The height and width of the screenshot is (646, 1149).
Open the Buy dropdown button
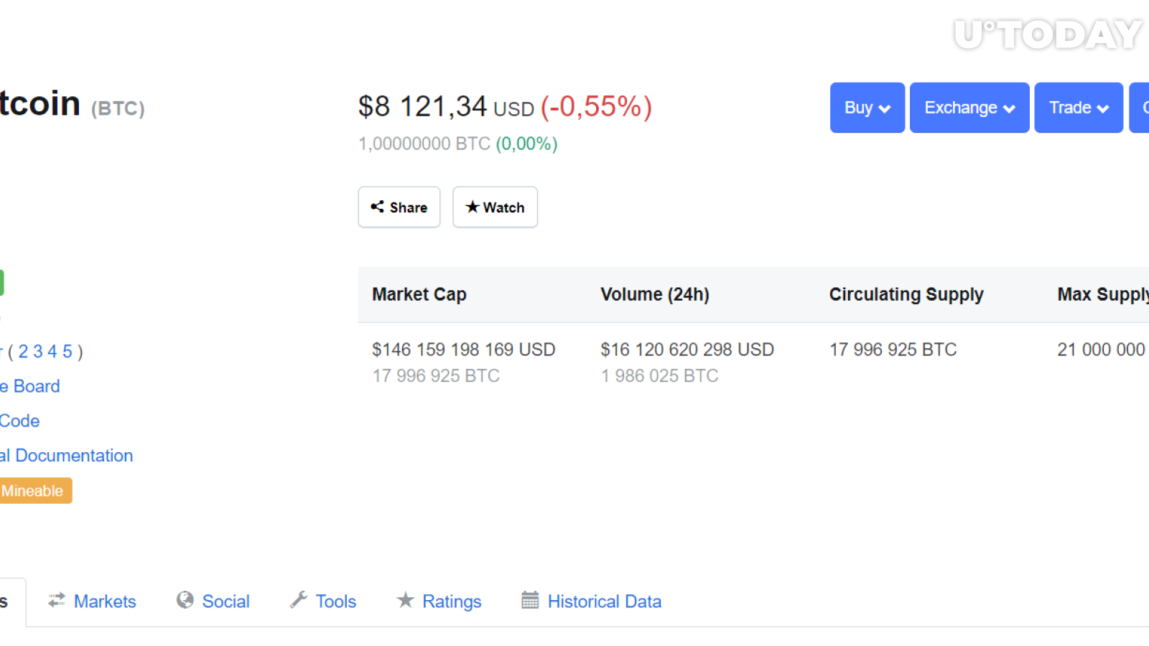click(867, 108)
